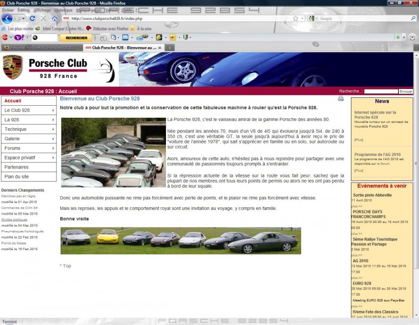Expand the Le Club 928 submenu
419x325 pixels.
pyautogui.click(x=53, y=110)
